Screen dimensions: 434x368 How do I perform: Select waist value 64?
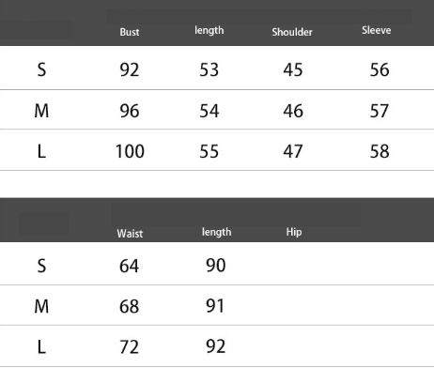pos(129,266)
